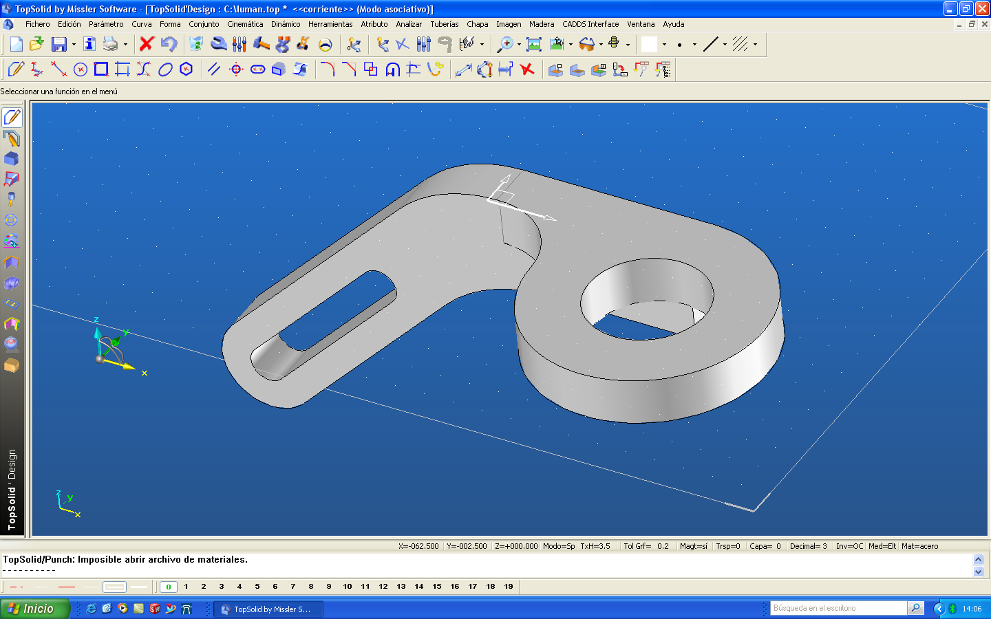Click the zoom to fit icon
The image size is (991, 619).
pyautogui.click(x=534, y=44)
